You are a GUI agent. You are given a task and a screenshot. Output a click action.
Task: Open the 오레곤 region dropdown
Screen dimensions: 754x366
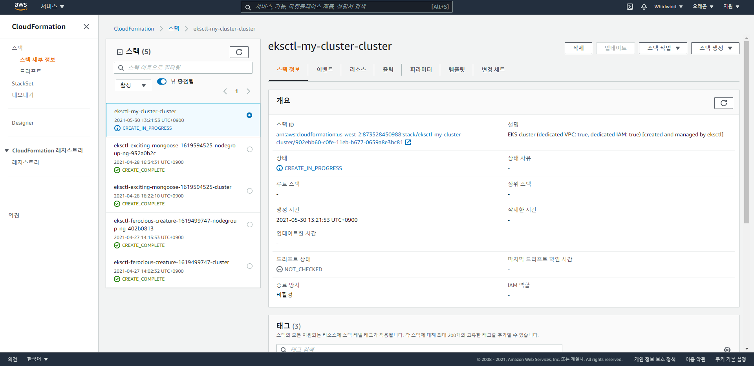click(703, 7)
